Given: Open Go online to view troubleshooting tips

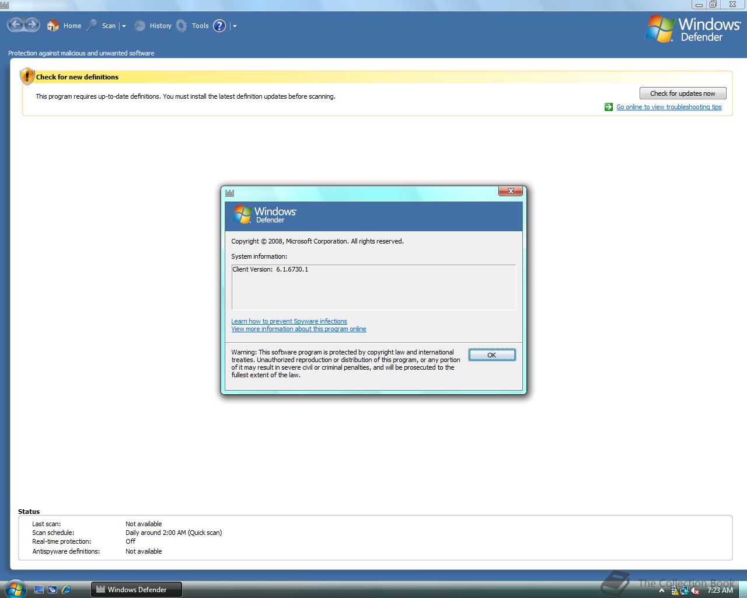Looking at the screenshot, I should coord(669,107).
